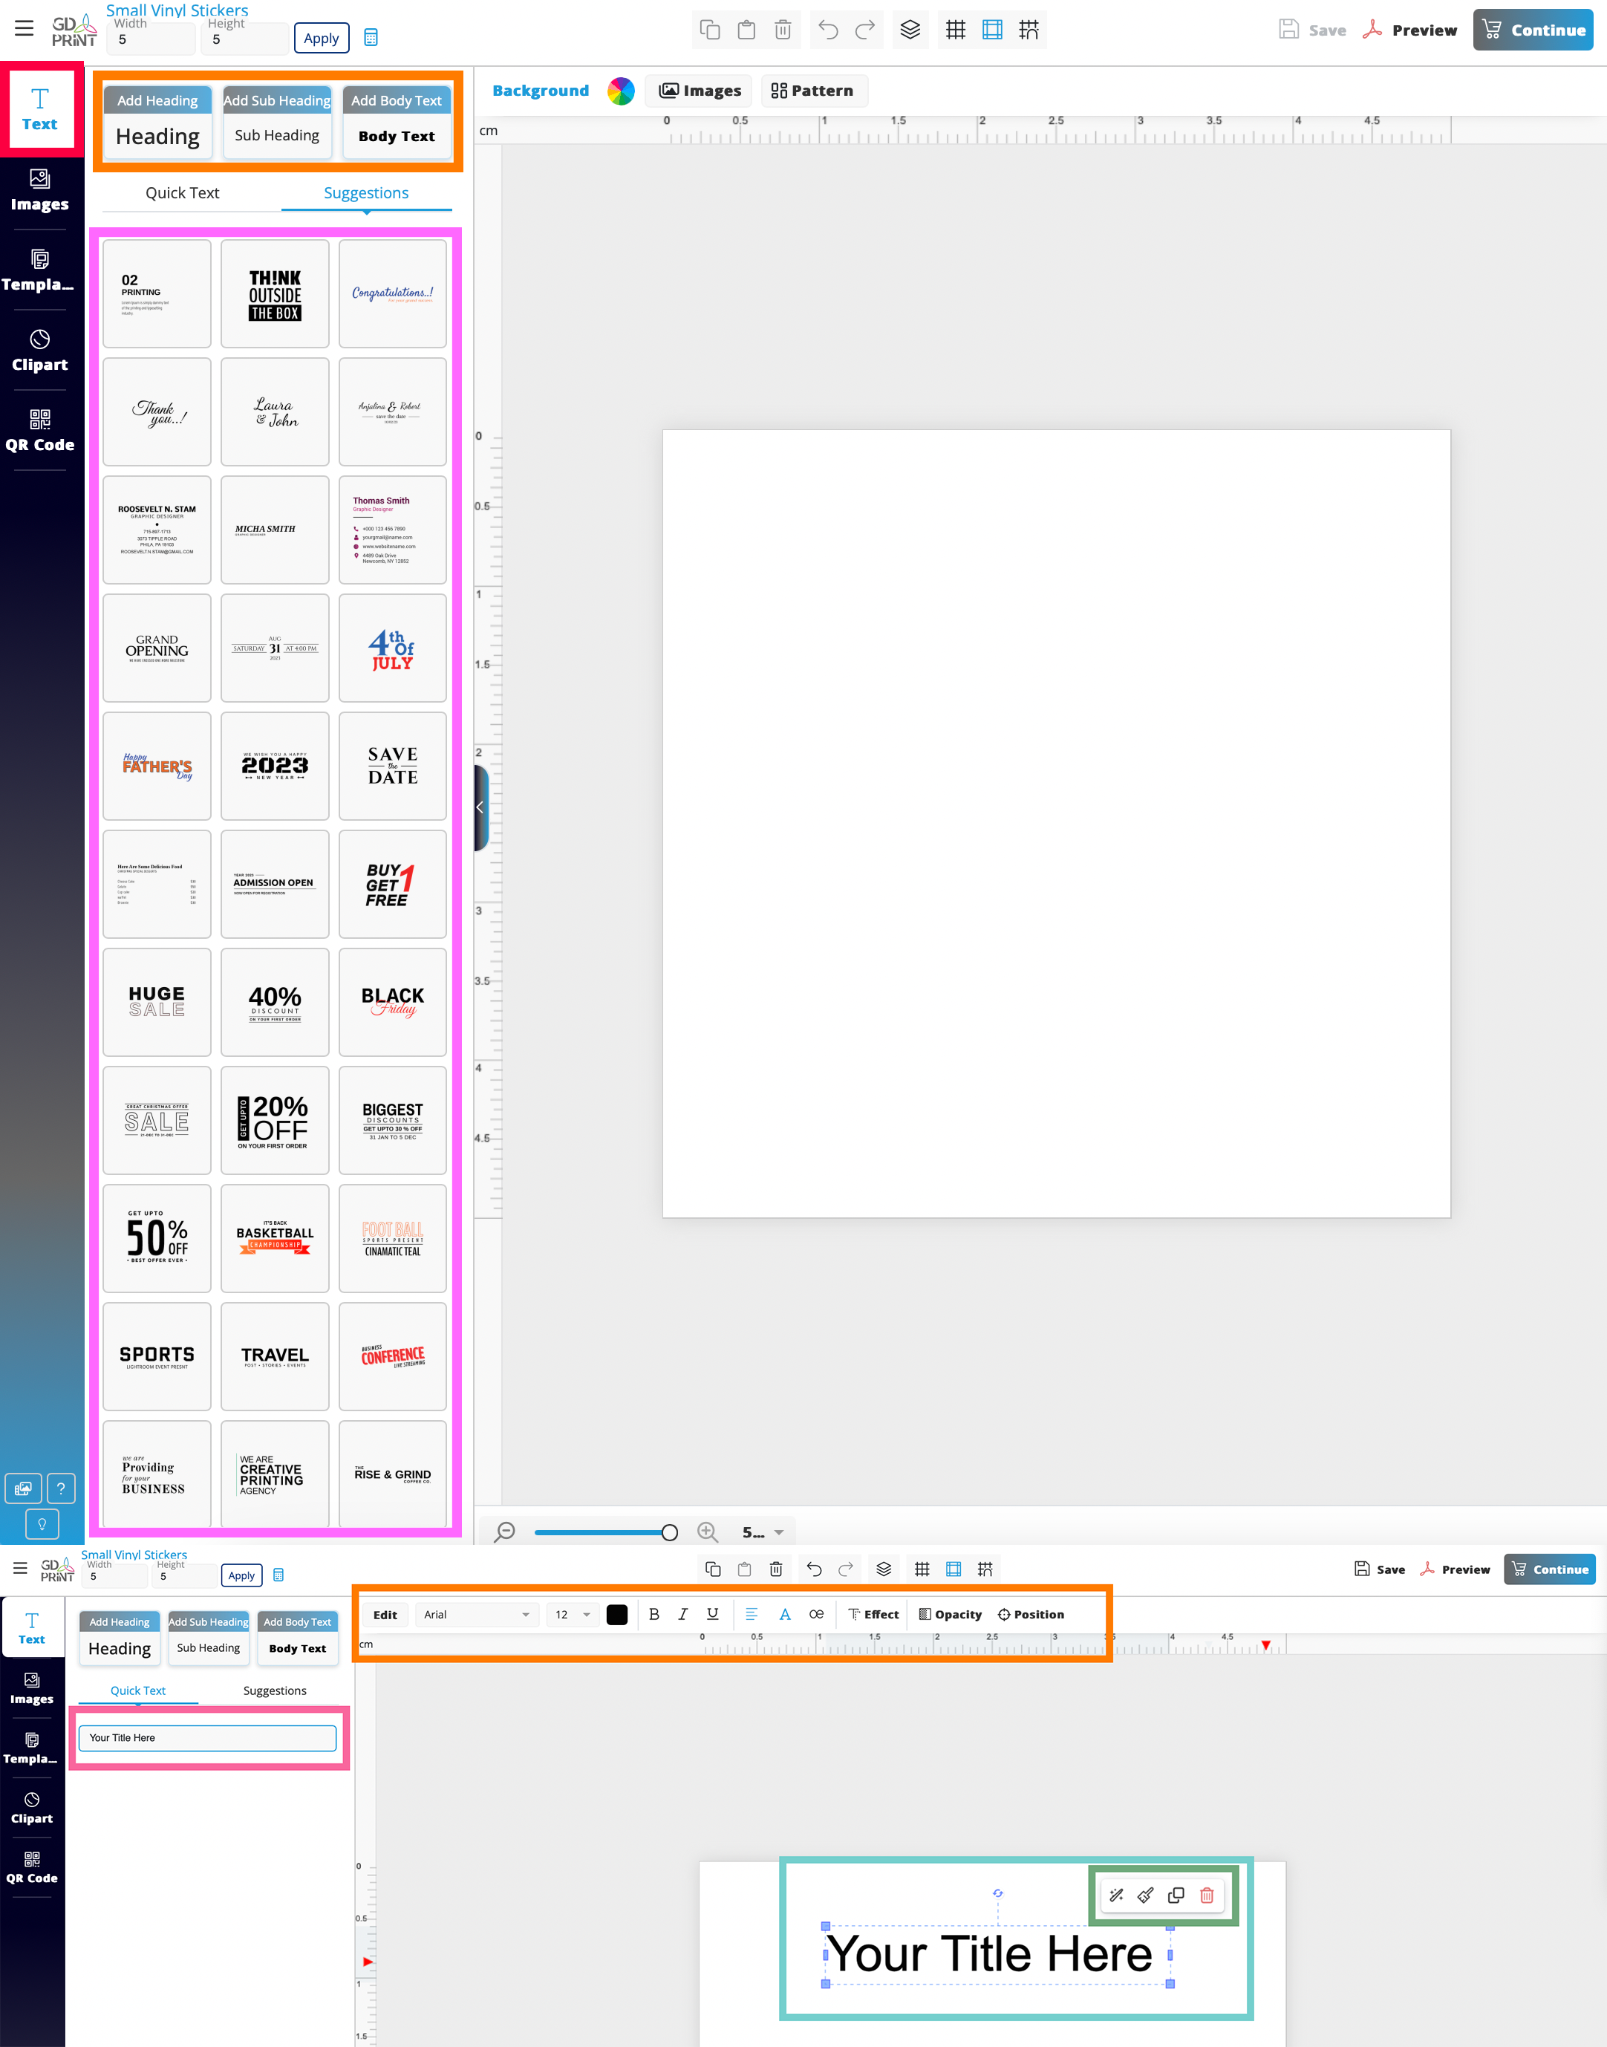
Task: Click the paint brush icon above the text
Action: pyautogui.click(x=1145, y=1895)
